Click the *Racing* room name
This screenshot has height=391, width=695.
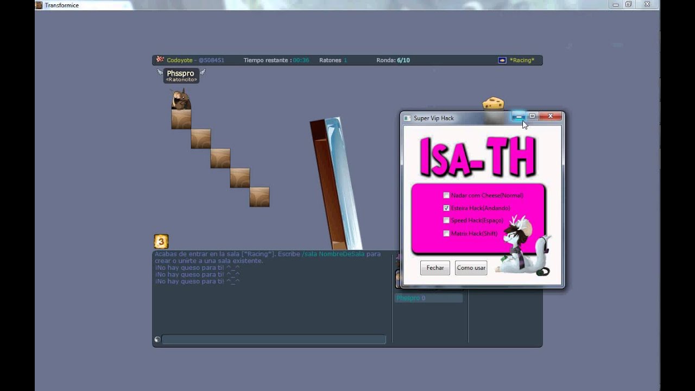pyautogui.click(x=522, y=60)
